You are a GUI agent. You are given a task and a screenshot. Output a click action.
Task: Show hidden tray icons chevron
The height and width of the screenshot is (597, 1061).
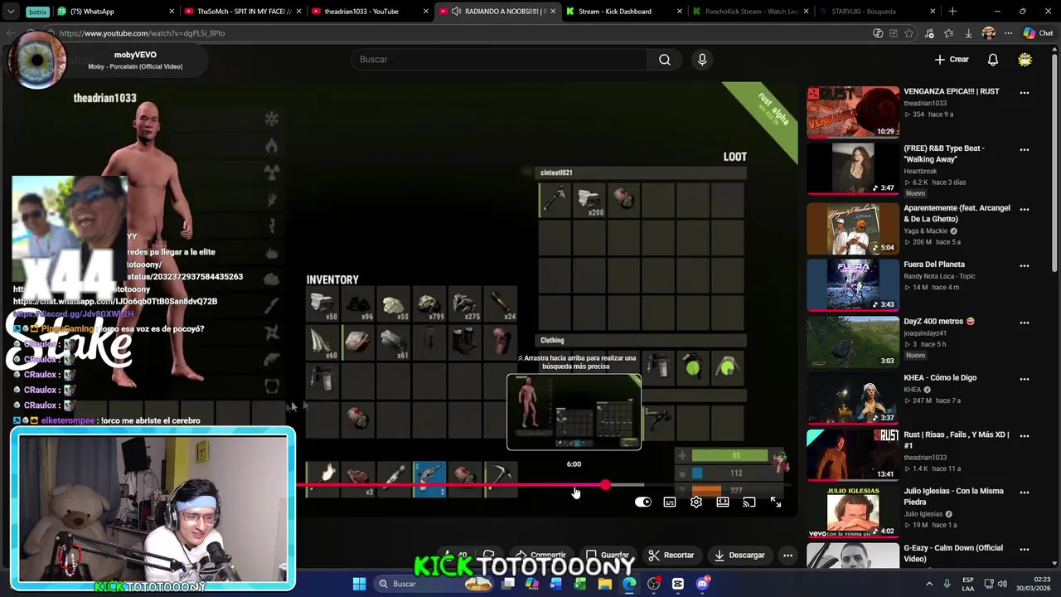(929, 584)
